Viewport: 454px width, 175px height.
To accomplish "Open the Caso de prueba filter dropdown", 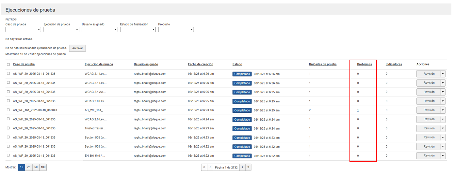I will [x=23, y=30].
